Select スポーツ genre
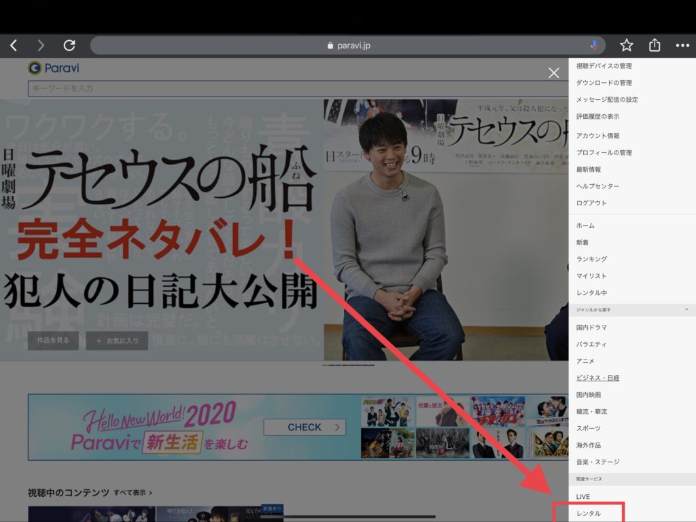The image size is (696, 522). [588, 429]
